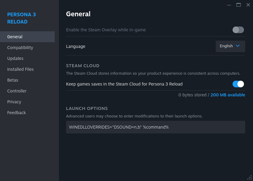Select the Betas sidebar item
This screenshot has width=253, height=181.
coord(13,80)
